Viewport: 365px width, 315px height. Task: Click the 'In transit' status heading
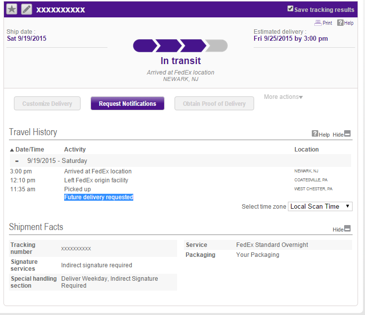tap(181, 61)
